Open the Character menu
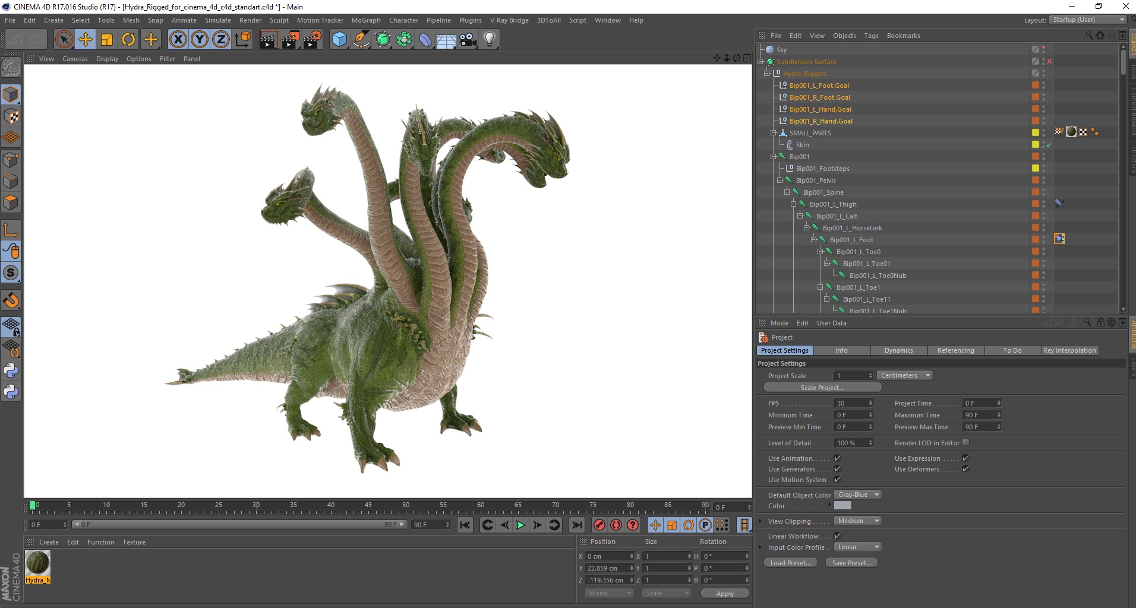This screenshot has width=1136, height=608. tap(403, 20)
